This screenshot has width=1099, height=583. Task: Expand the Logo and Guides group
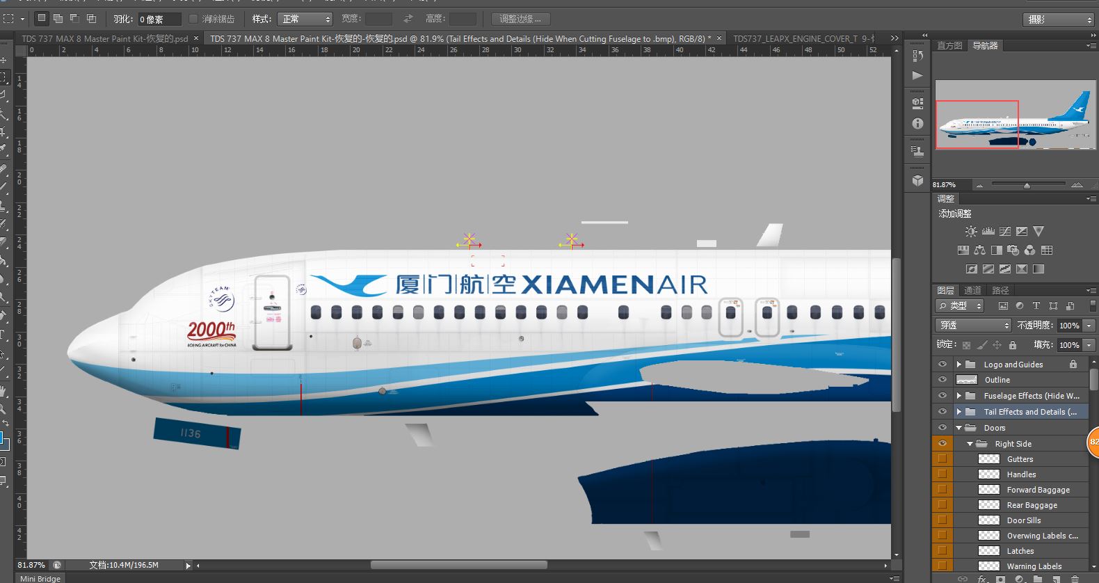959,364
